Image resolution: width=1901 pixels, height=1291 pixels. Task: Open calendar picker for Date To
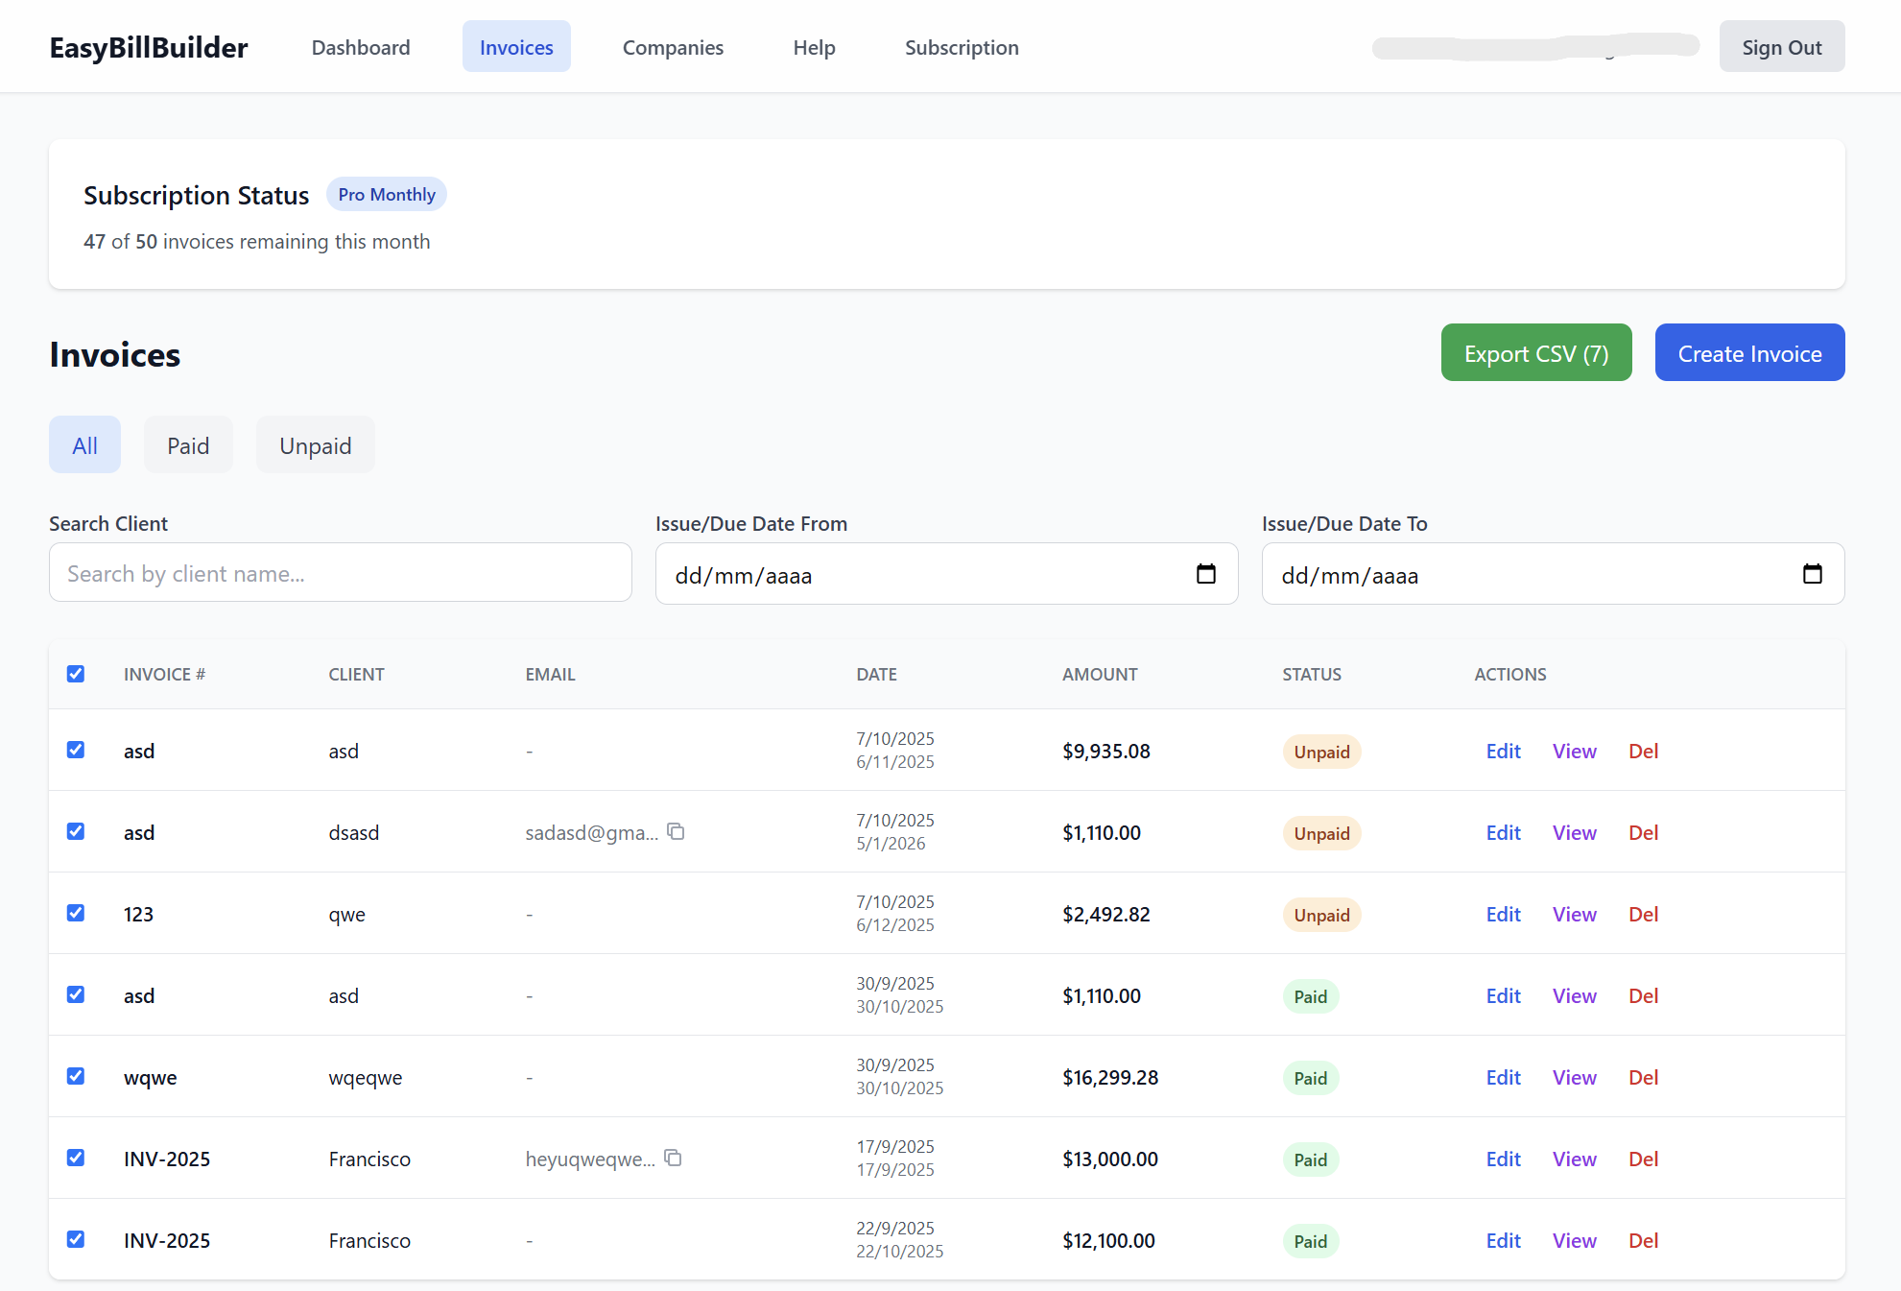(x=1812, y=574)
